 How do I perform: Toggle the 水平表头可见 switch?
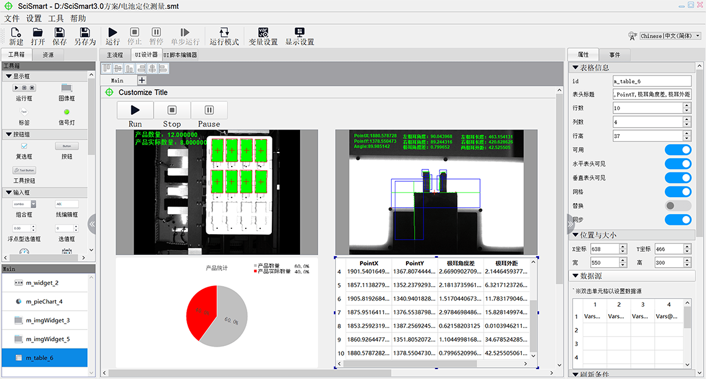tap(678, 164)
